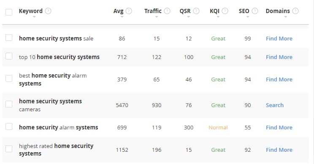
Task: Check the 'home security systems sale' row
Action: pos(9,38)
